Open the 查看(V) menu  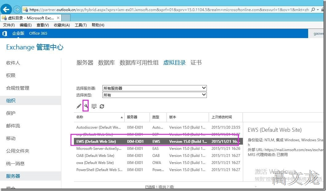(42, 25)
